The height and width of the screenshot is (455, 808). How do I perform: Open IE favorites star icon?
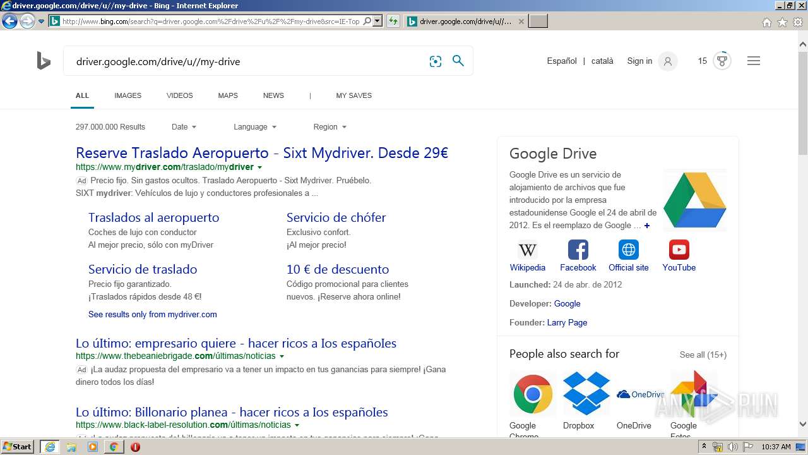[782, 22]
